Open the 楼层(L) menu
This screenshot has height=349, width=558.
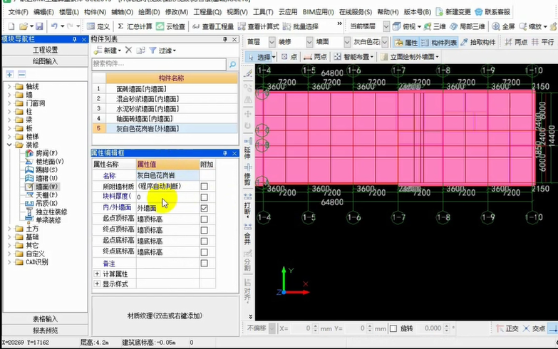[68, 11]
